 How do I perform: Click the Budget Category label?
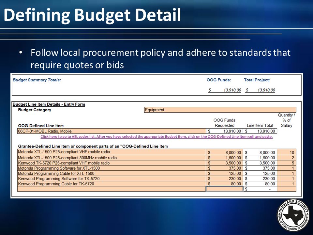pyautogui.click(x=35, y=110)
